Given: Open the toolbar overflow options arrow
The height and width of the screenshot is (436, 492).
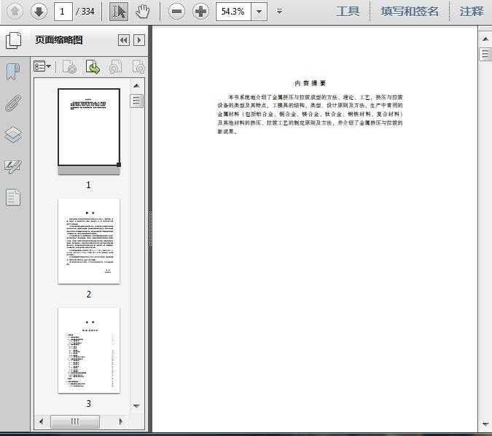Looking at the screenshot, I should coord(279,12).
